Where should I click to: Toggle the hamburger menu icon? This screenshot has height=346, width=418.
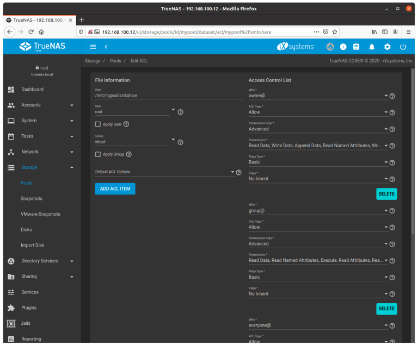93,47
